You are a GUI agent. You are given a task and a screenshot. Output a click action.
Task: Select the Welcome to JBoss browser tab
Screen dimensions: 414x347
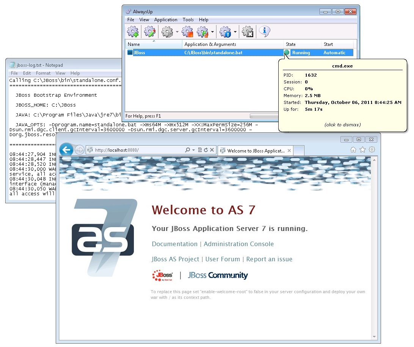[255, 151]
